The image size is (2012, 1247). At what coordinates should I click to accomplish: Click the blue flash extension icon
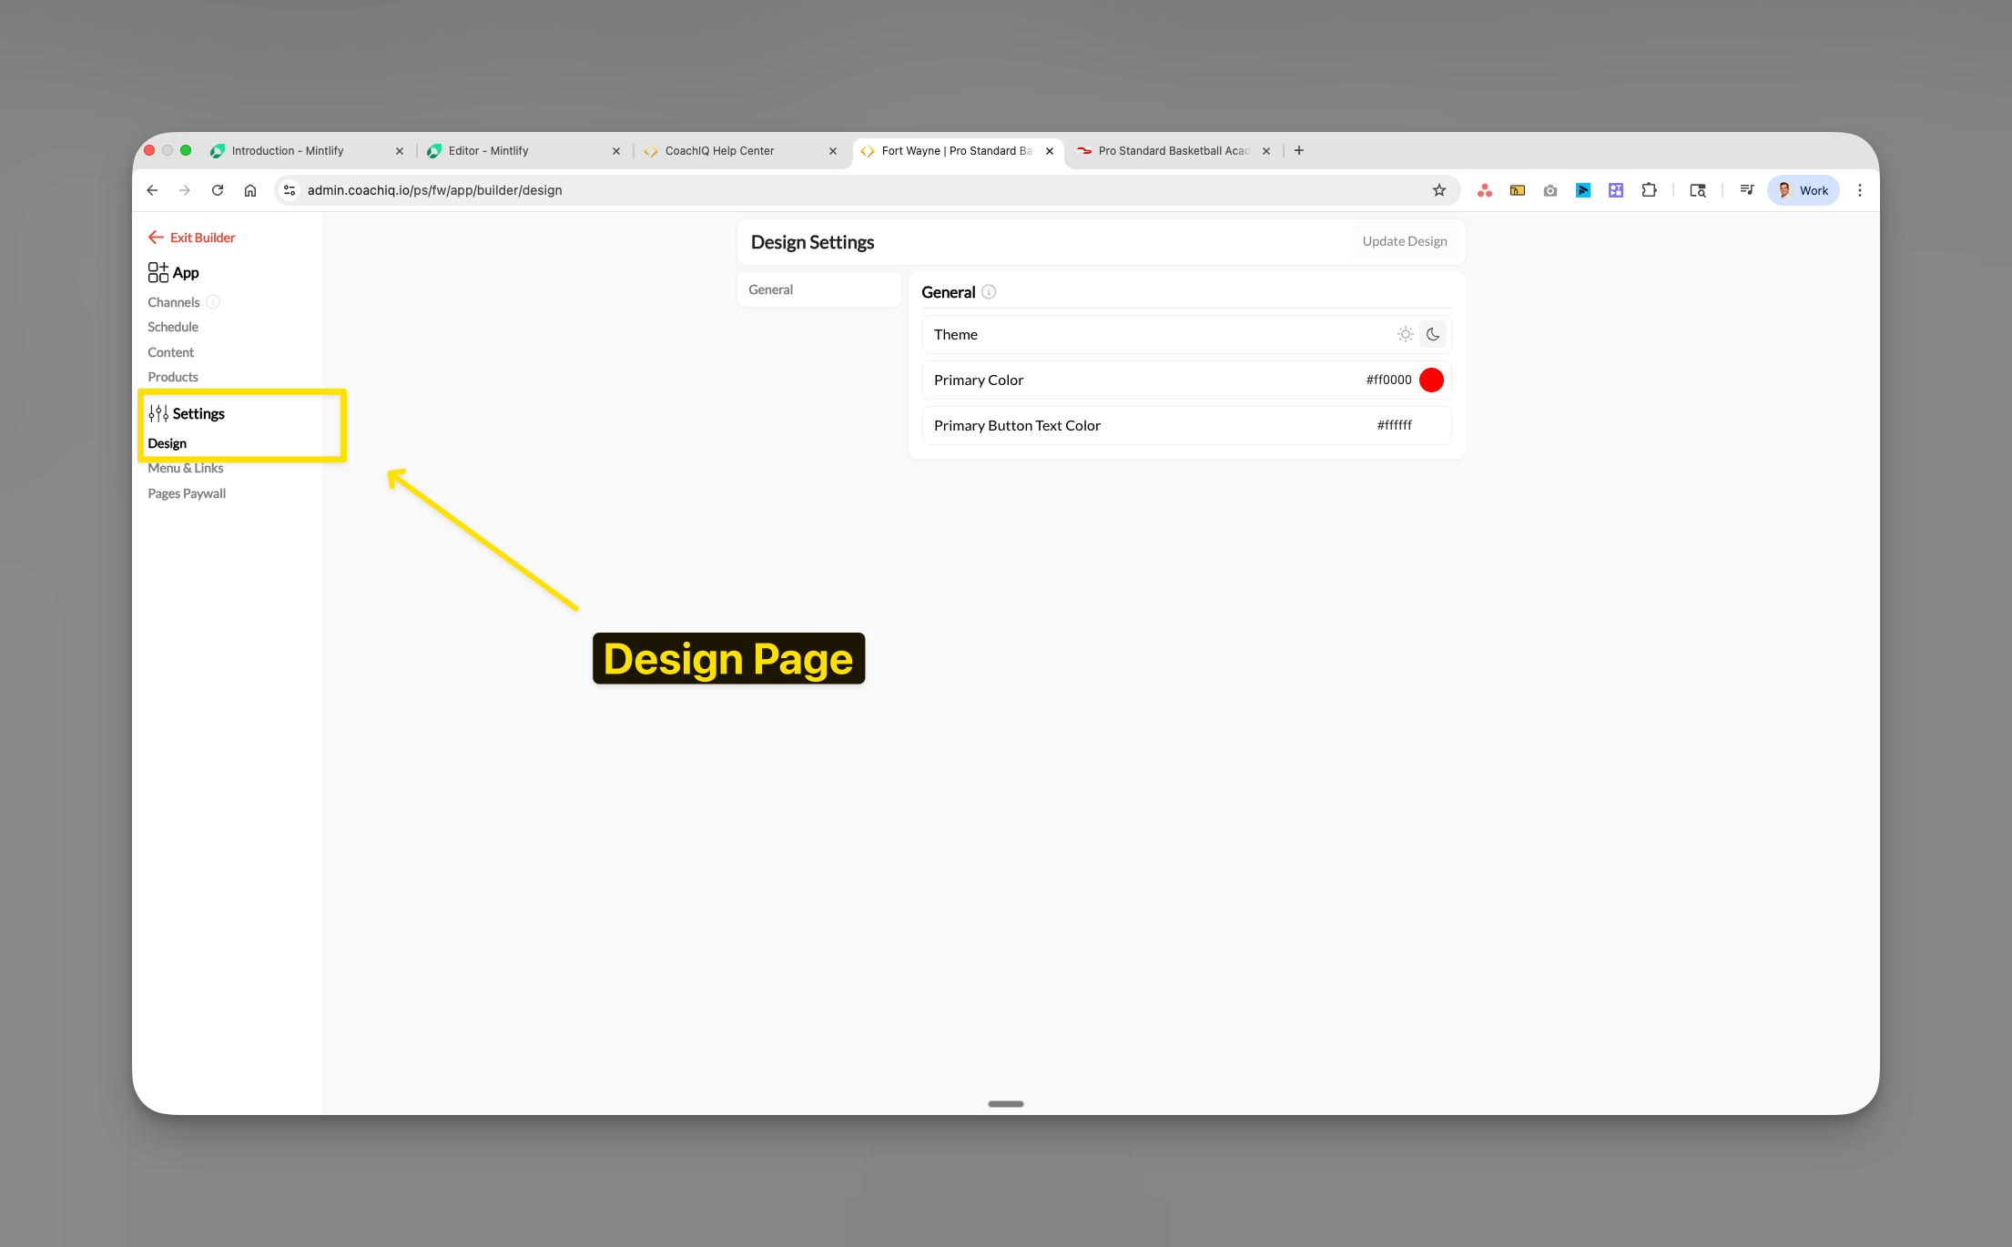[1583, 190]
